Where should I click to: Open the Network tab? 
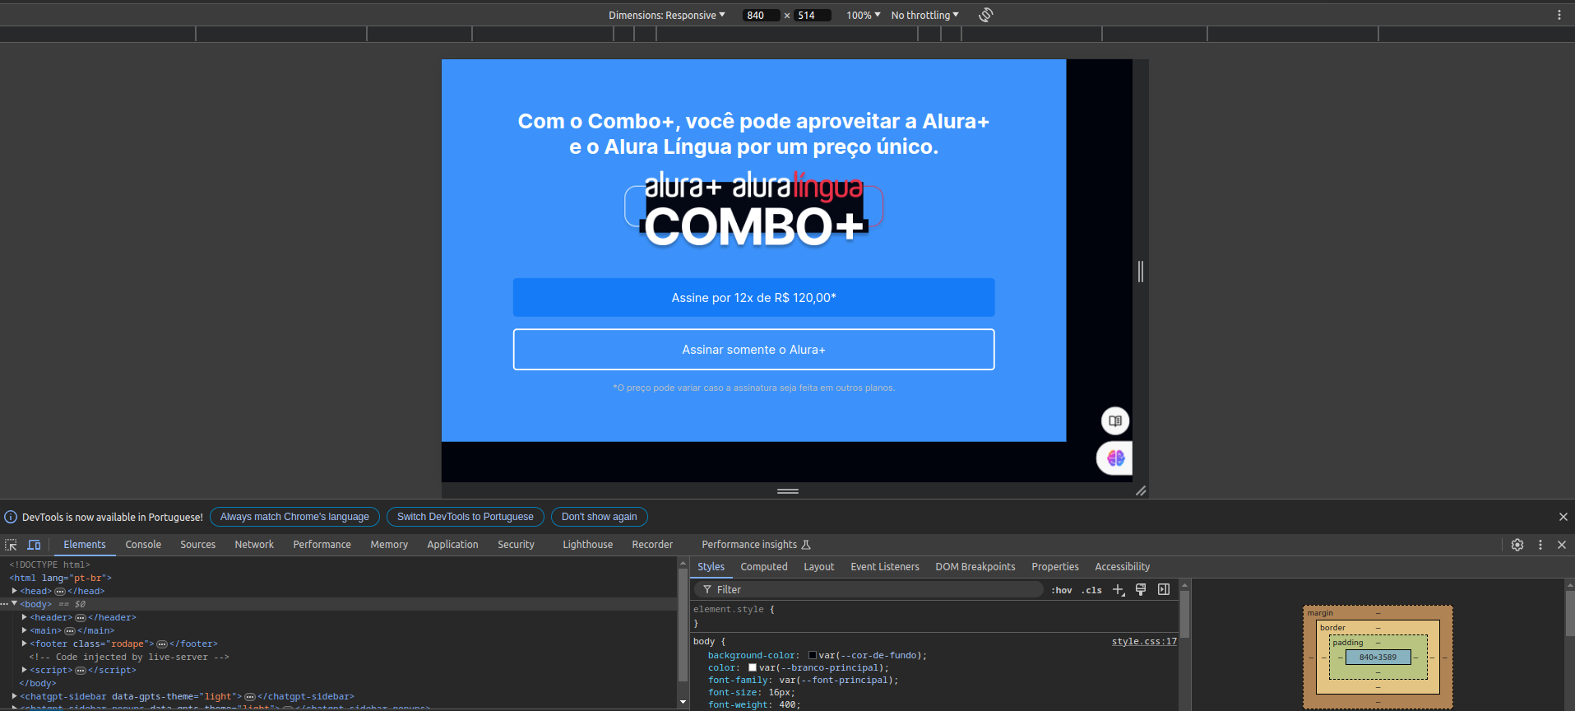click(x=254, y=545)
